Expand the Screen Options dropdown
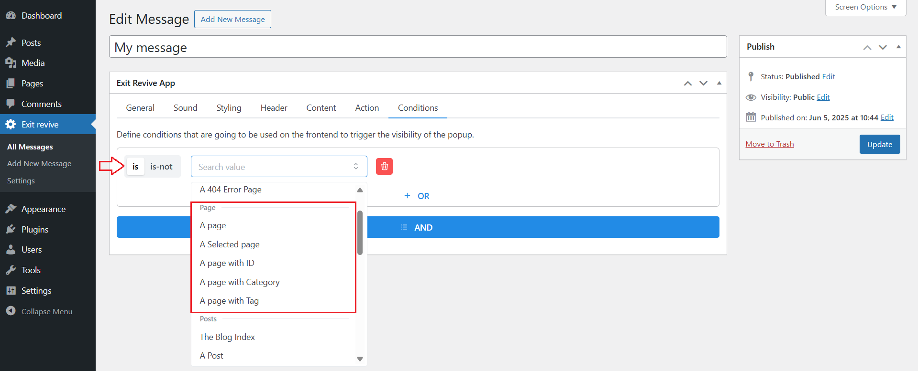This screenshot has width=918, height=371. [865, 7]
